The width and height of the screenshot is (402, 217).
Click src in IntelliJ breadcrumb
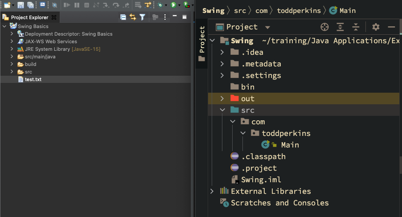pyautogui.click(x=240, y=11)
